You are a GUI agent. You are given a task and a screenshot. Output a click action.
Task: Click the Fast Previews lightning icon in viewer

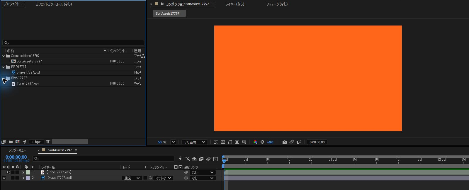[216, 142]
